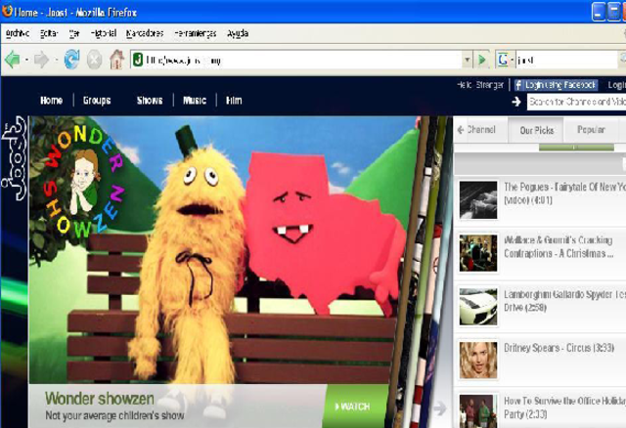Open the Shows navigation link
Viewport: 626px width, 428px height.
[x=150, y=101]
